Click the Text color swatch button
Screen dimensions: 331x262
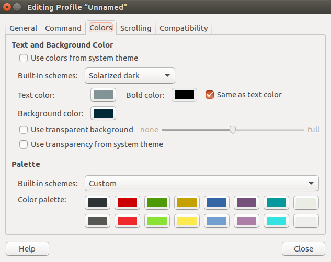coord(103,95)
